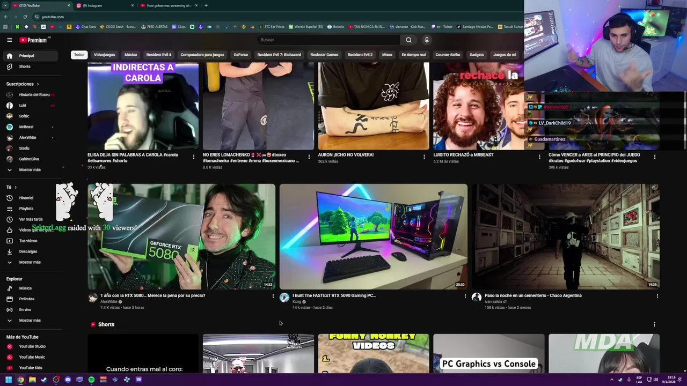Click the search magnifier button
The image size is (687, 386).
pyautogui.click(x=408, y=40)
